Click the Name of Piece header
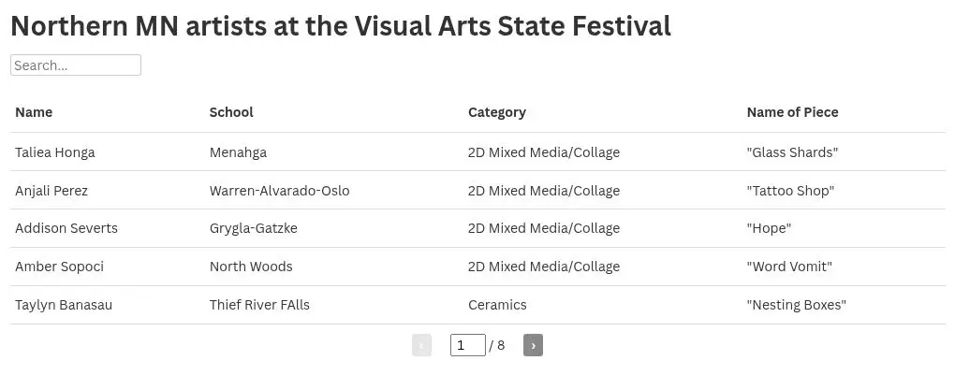This screenshot has height=375, width=955. tap(792, 112)
